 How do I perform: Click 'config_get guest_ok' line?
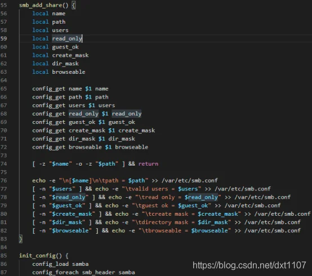83,122
